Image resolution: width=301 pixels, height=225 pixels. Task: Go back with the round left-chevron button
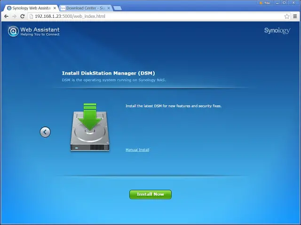coord(45,132)
